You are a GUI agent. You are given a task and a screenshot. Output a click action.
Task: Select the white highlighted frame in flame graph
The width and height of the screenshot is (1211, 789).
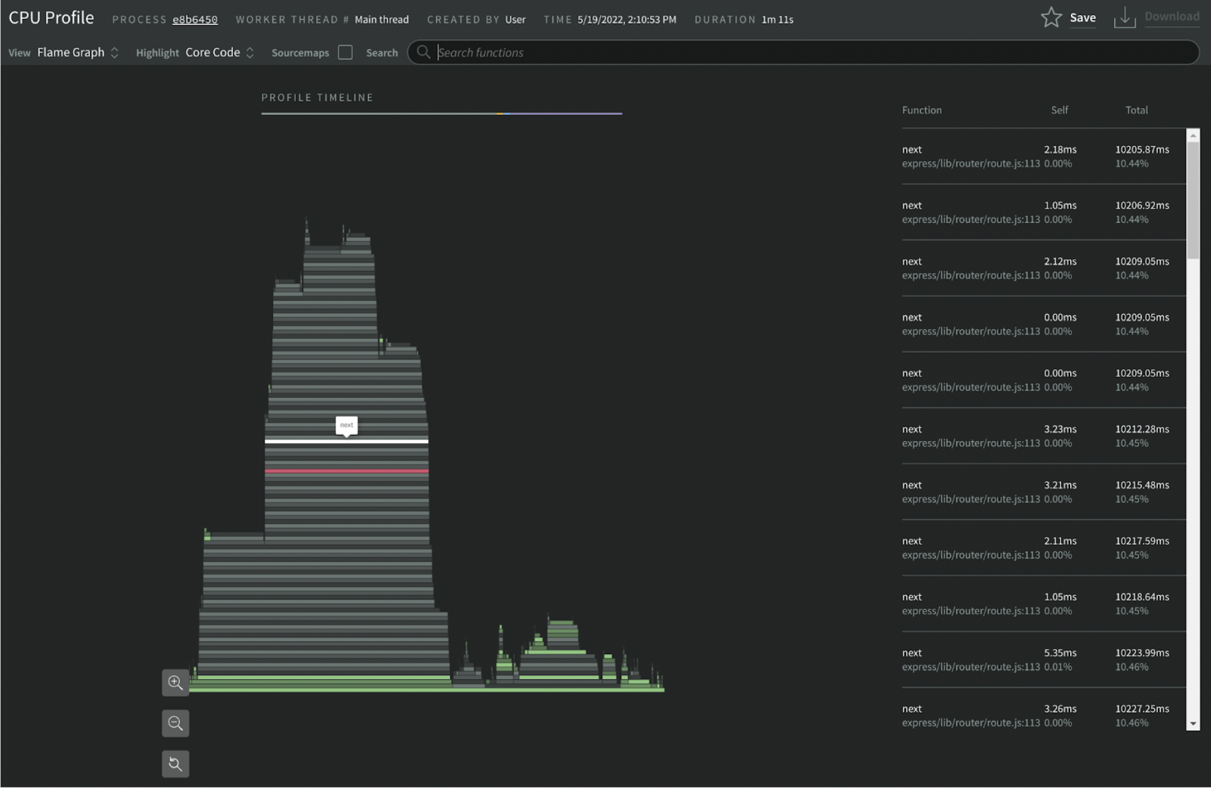346,441
